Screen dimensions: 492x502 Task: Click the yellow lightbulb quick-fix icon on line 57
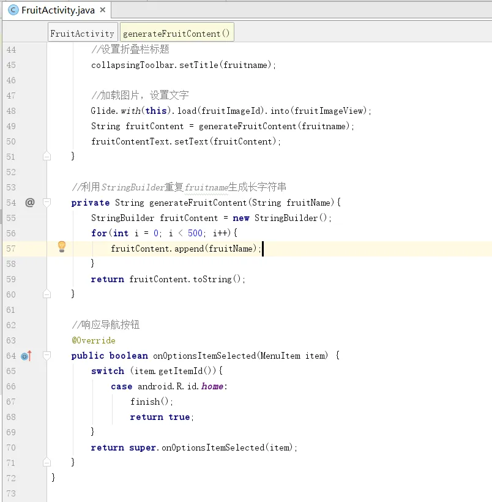[62, 247]
